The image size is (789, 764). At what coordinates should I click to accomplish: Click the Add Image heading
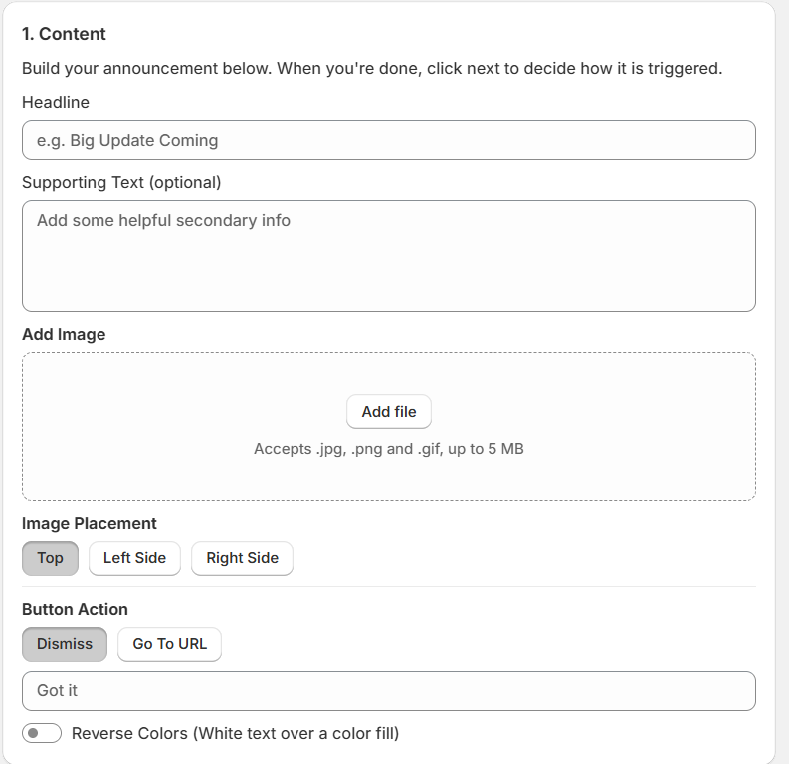point(64,334)
